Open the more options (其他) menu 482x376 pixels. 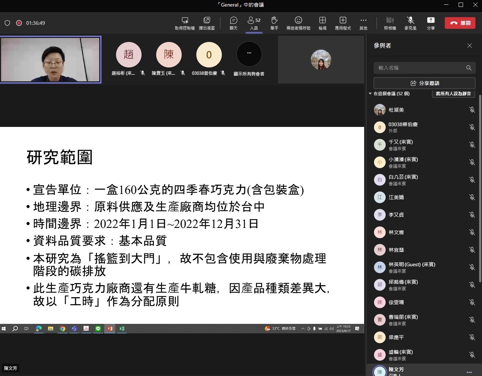[363, 23]
